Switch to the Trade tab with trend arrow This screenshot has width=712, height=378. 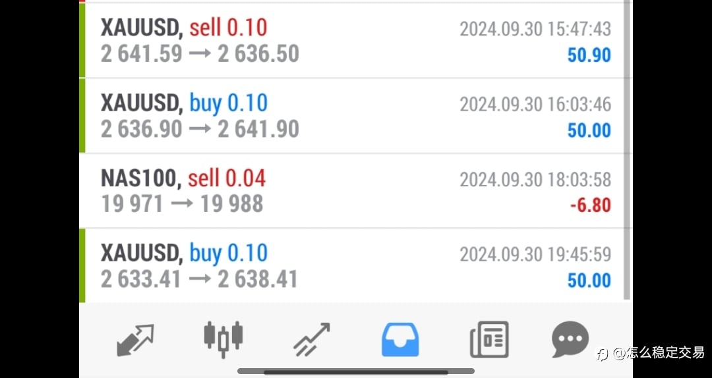[311, 340]
